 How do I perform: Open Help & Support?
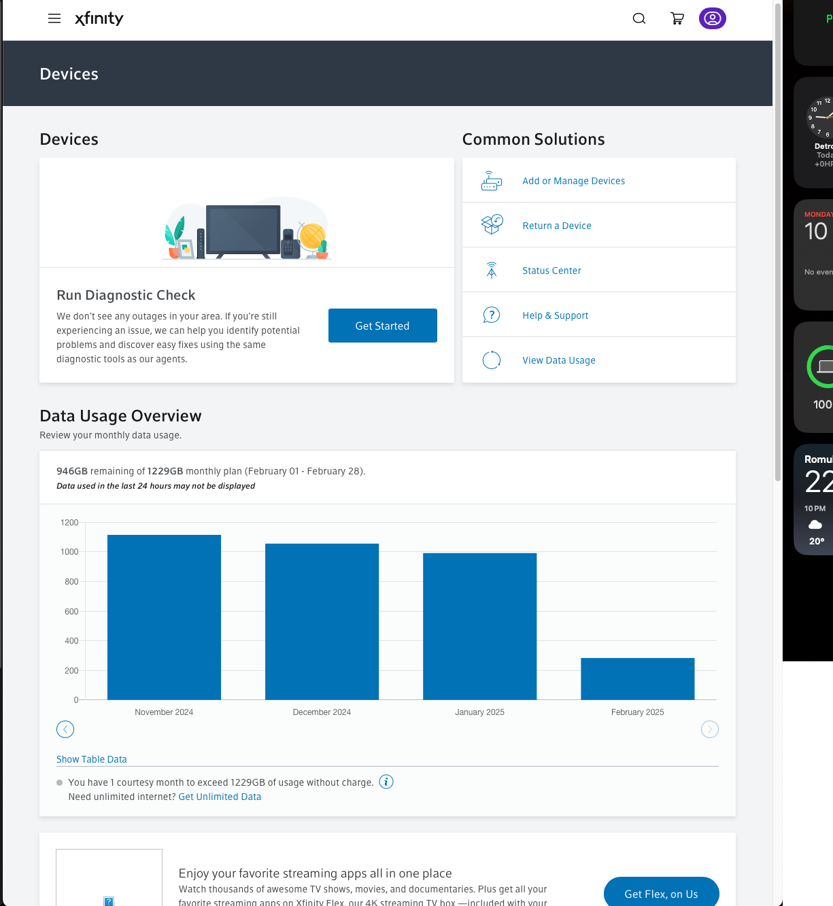[x=556, y=315]
